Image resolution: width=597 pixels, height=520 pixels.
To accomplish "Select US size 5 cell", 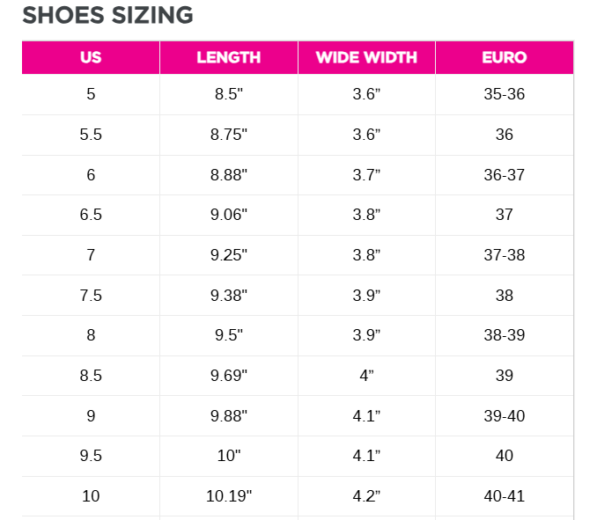I will click(x=91, y=94).
